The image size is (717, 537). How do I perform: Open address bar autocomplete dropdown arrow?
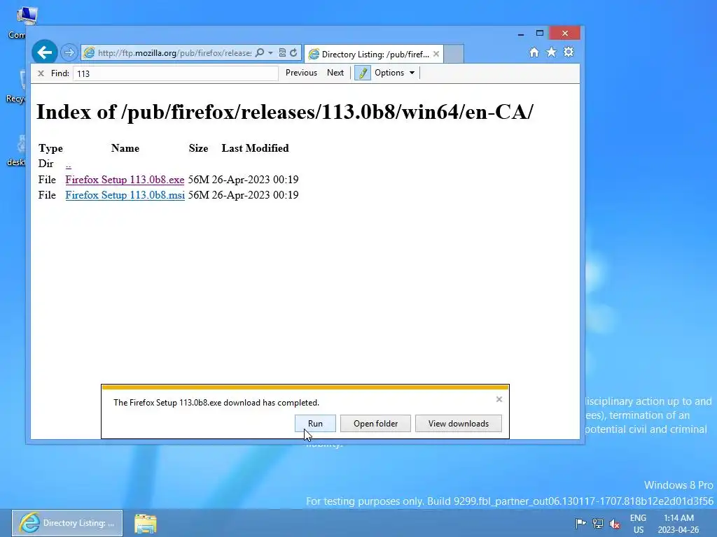pos(270,53)
